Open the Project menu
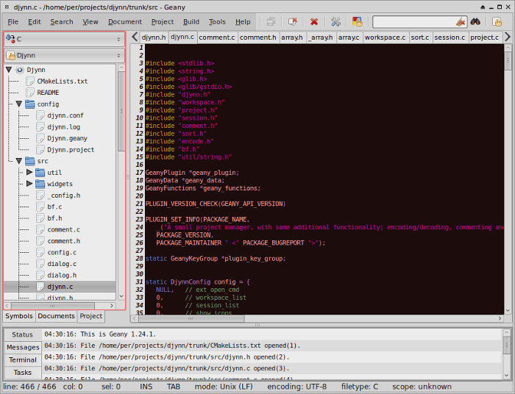 163,22
